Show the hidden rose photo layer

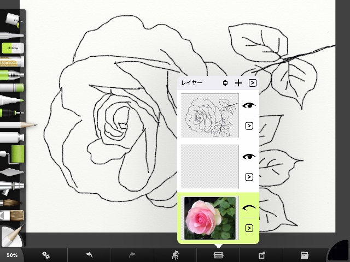[x=249, y=208]
